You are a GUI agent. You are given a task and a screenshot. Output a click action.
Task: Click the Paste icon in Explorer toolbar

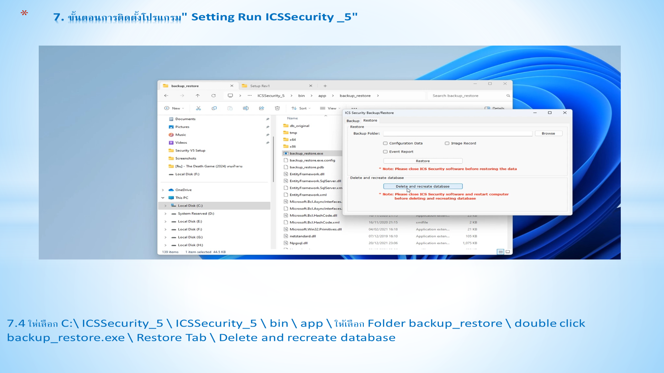[230, 108]
